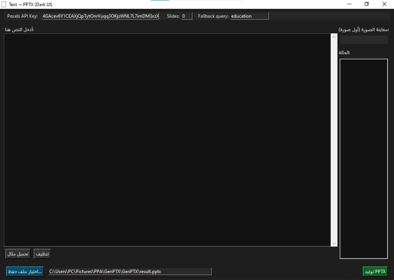Click the text area vertical scrollbar track

tap(334, 138)
